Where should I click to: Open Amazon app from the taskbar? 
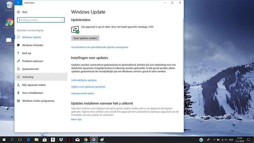pos(53,140)
